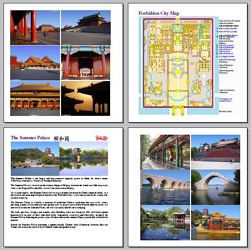Click the Hall of Supreme Harmony label
The image size is (251, 250).
[x=226, y=71]
